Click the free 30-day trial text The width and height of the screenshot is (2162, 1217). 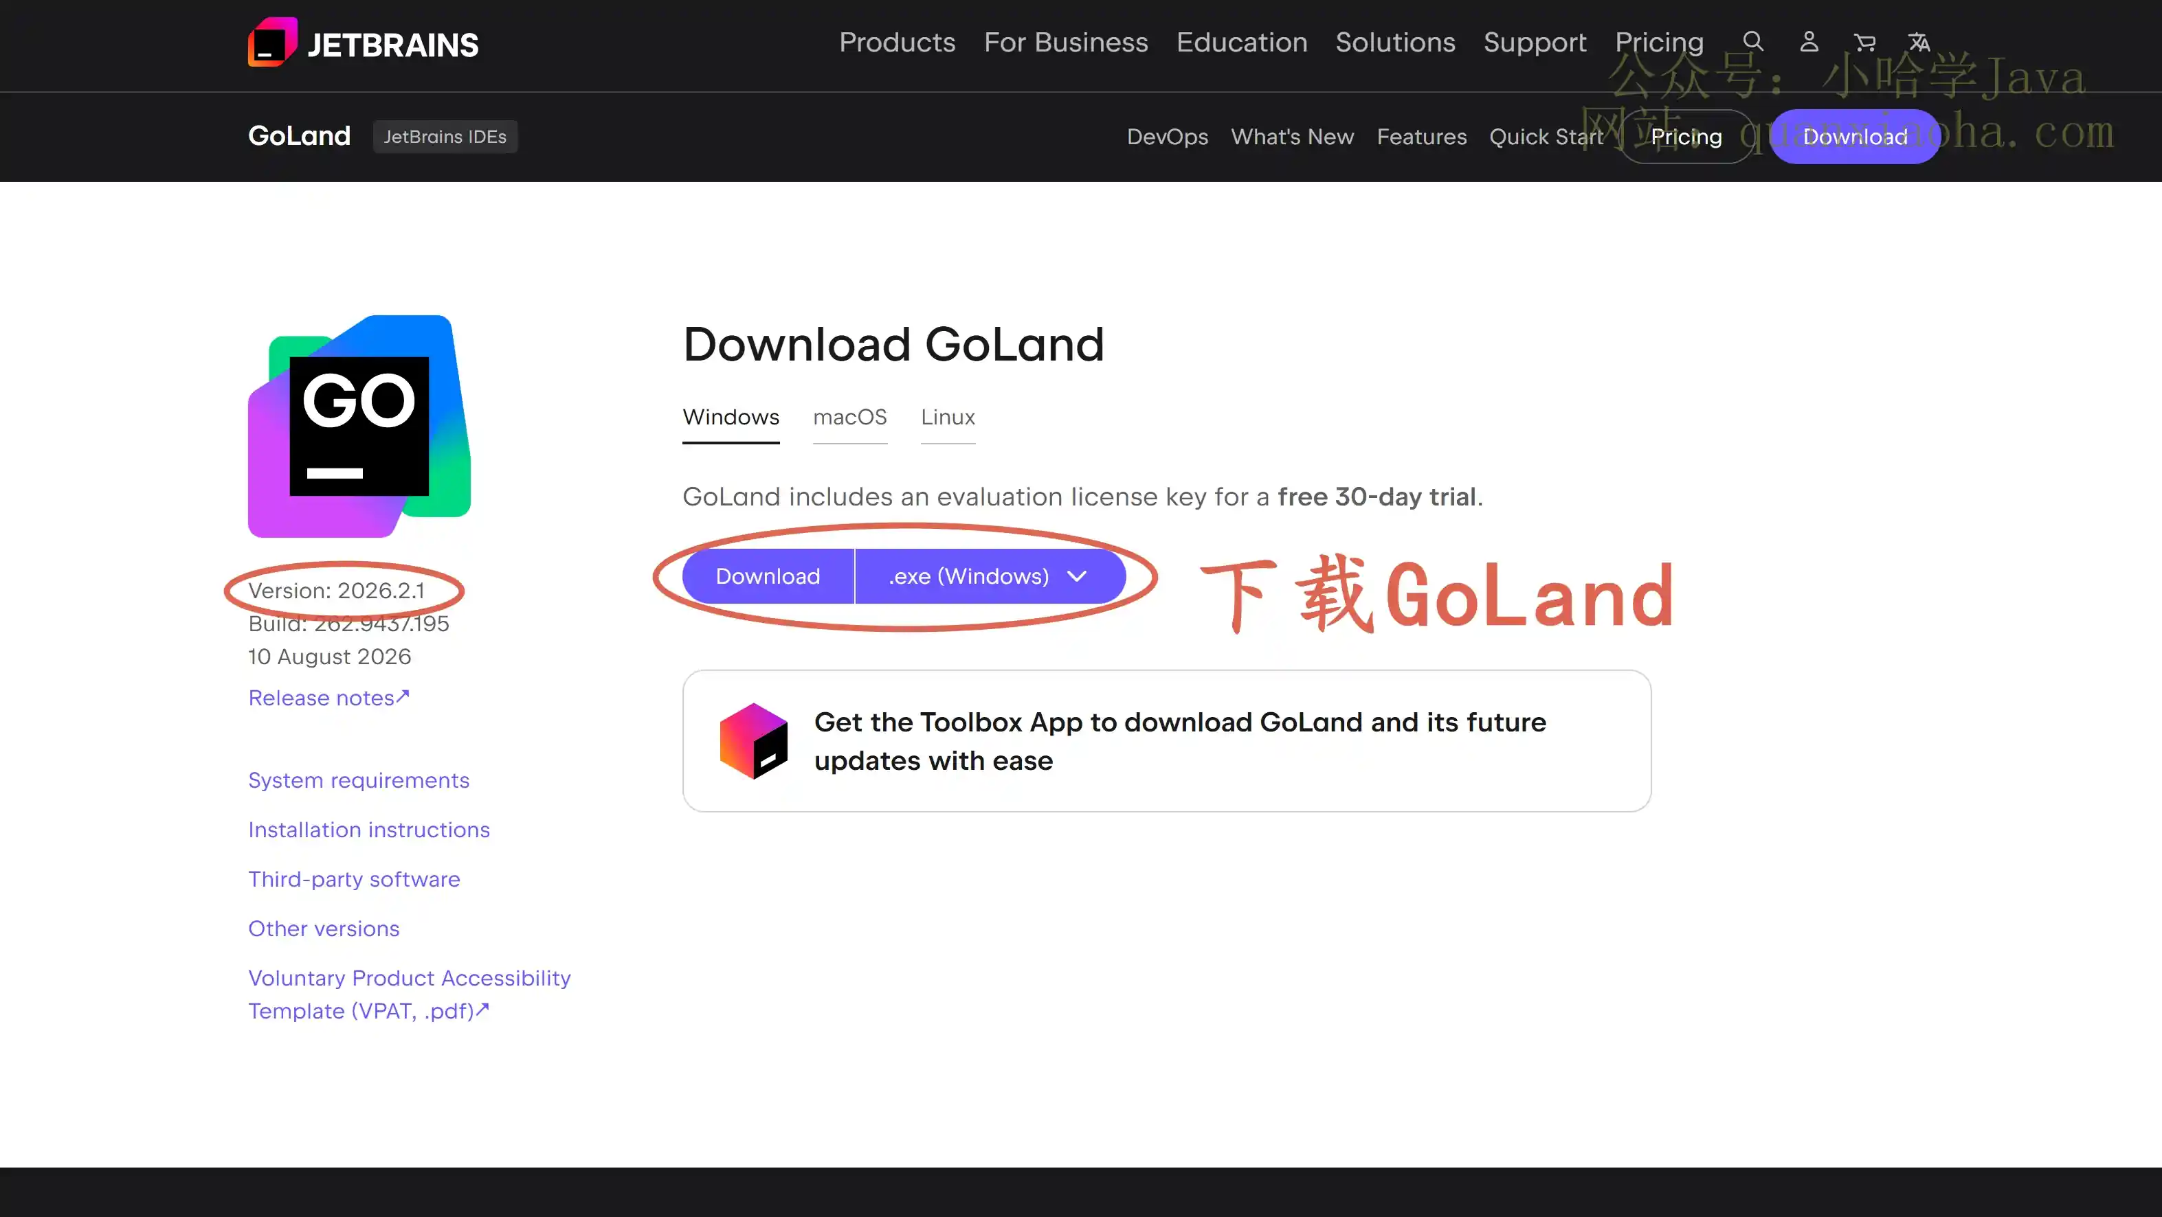pos(1377,497)
